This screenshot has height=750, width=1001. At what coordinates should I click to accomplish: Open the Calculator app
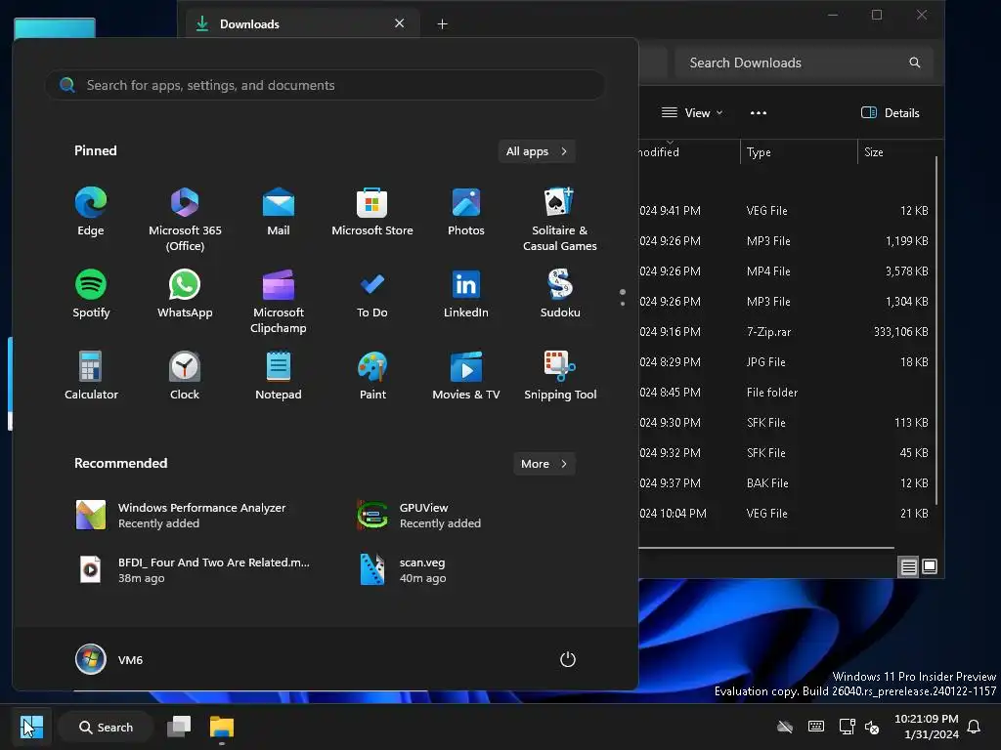(x=91, y=376)
